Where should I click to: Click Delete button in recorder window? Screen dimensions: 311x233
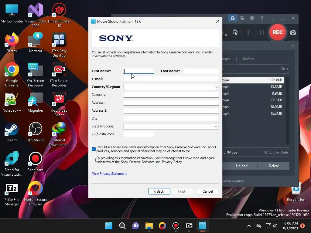pyautogui.click(x=274, y=166)
